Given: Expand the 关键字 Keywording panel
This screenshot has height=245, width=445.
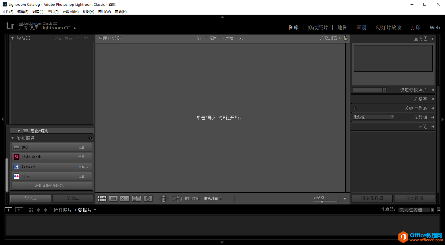Looking at the screenshot, I should coord(432,99).
